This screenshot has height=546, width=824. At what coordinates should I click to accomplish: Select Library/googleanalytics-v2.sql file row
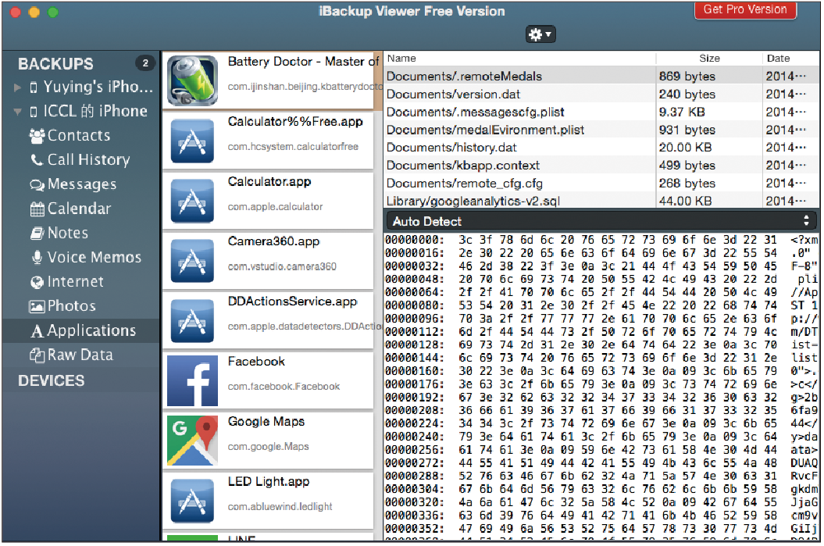[x=601, y=201]
